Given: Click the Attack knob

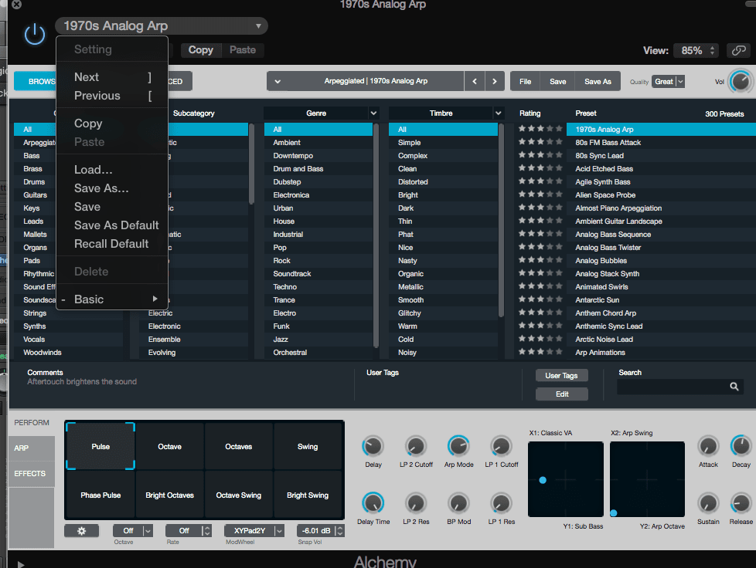Looking at the screenshot, I should pyautogui.click(x=708, y=446).
